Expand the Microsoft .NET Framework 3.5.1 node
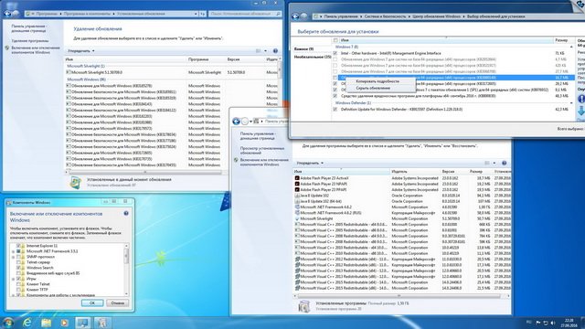Screen dimensions: 585x329 (x=13, y=252)
